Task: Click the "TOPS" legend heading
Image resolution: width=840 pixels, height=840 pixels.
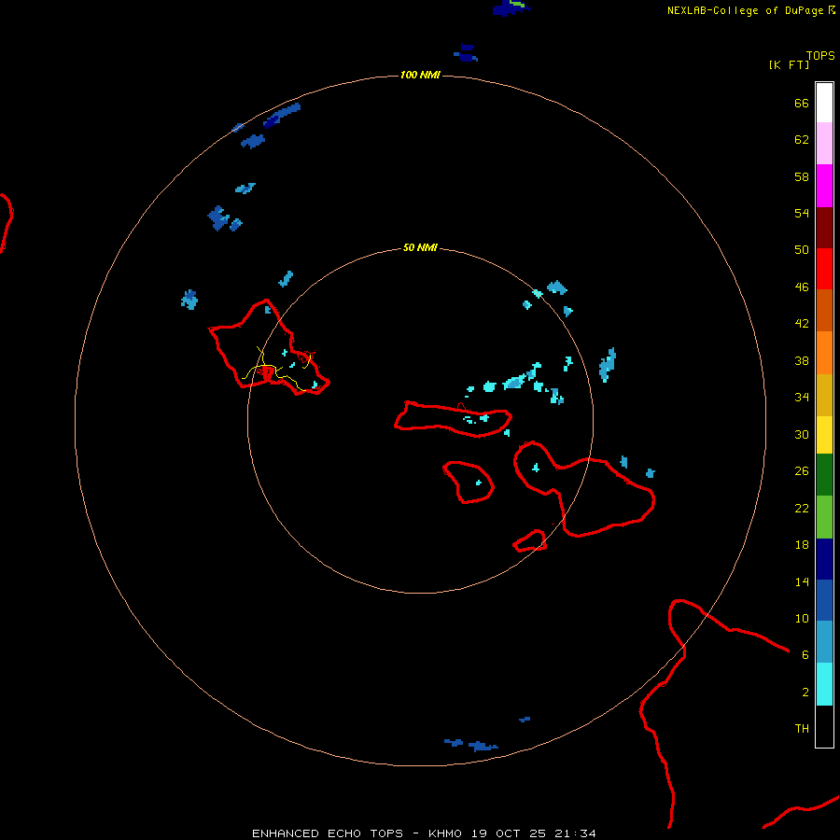Action: tap(820, 55)
